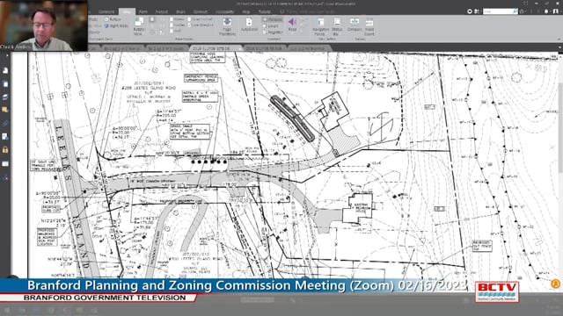Switch to the Comment ribbon tab
This screenshot has height=316, width=563.
pos(106,11)
